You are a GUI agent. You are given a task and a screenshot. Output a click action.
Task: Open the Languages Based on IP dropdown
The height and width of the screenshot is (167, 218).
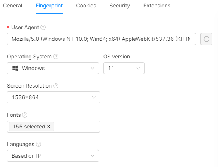pos(53,156)
